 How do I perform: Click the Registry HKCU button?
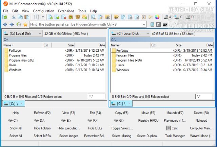pyautogui.click(x=148, y=121)
